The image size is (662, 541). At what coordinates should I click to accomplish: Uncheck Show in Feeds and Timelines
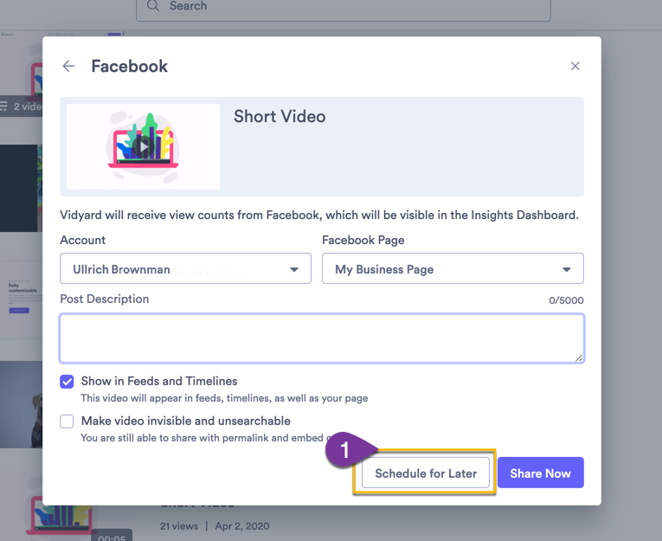67,382
